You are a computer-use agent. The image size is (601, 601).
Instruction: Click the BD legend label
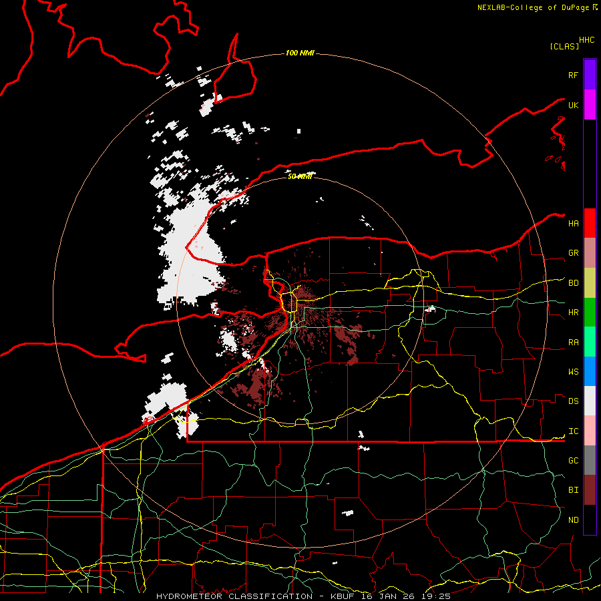click(573, 283)
